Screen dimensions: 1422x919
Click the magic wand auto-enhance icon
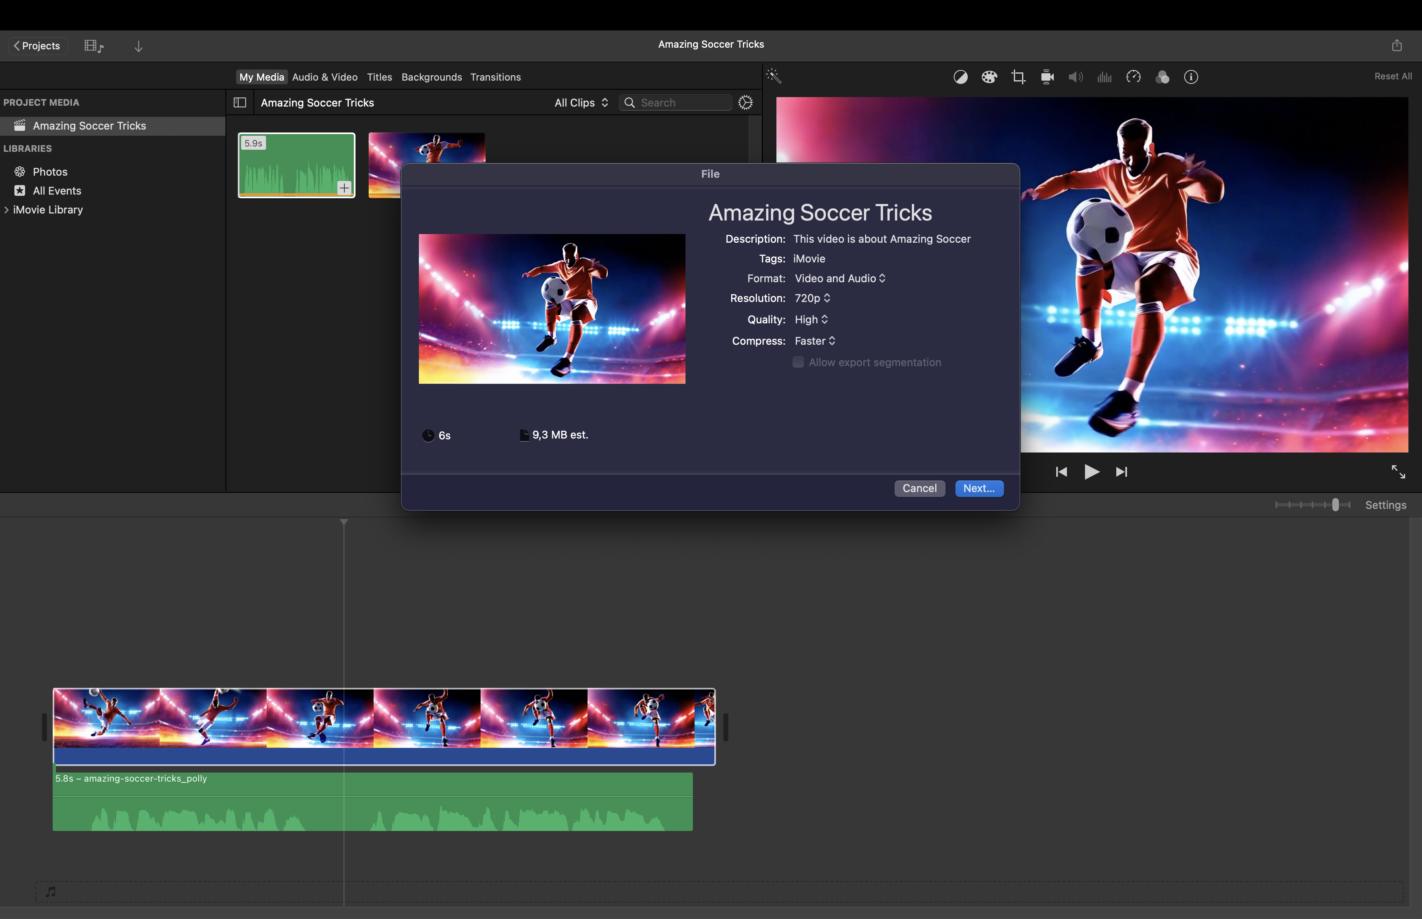pyautogui.click(x=774, y=77)
